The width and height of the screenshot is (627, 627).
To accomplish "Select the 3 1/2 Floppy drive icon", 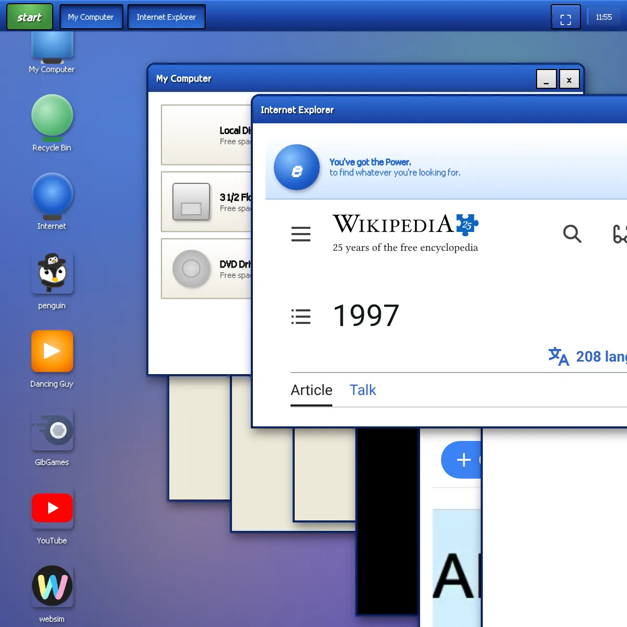I will [x=191, y=202].
